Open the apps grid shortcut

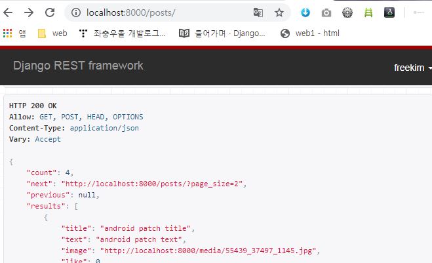coord(14,33)
